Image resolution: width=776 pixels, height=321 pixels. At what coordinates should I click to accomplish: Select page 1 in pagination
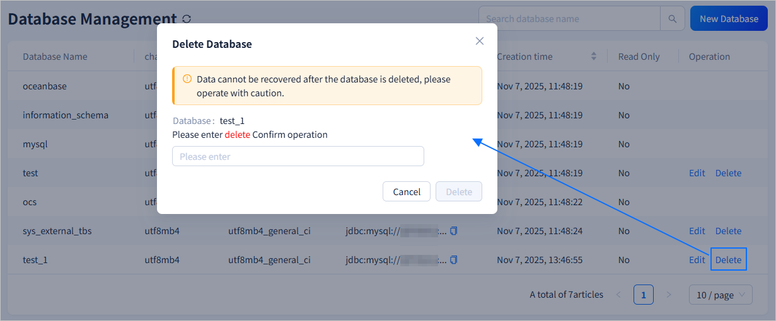click(644, 295)
